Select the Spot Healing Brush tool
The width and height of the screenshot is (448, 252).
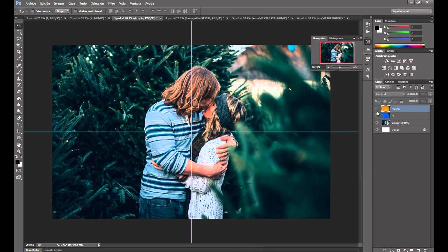(x=19, y=65)
